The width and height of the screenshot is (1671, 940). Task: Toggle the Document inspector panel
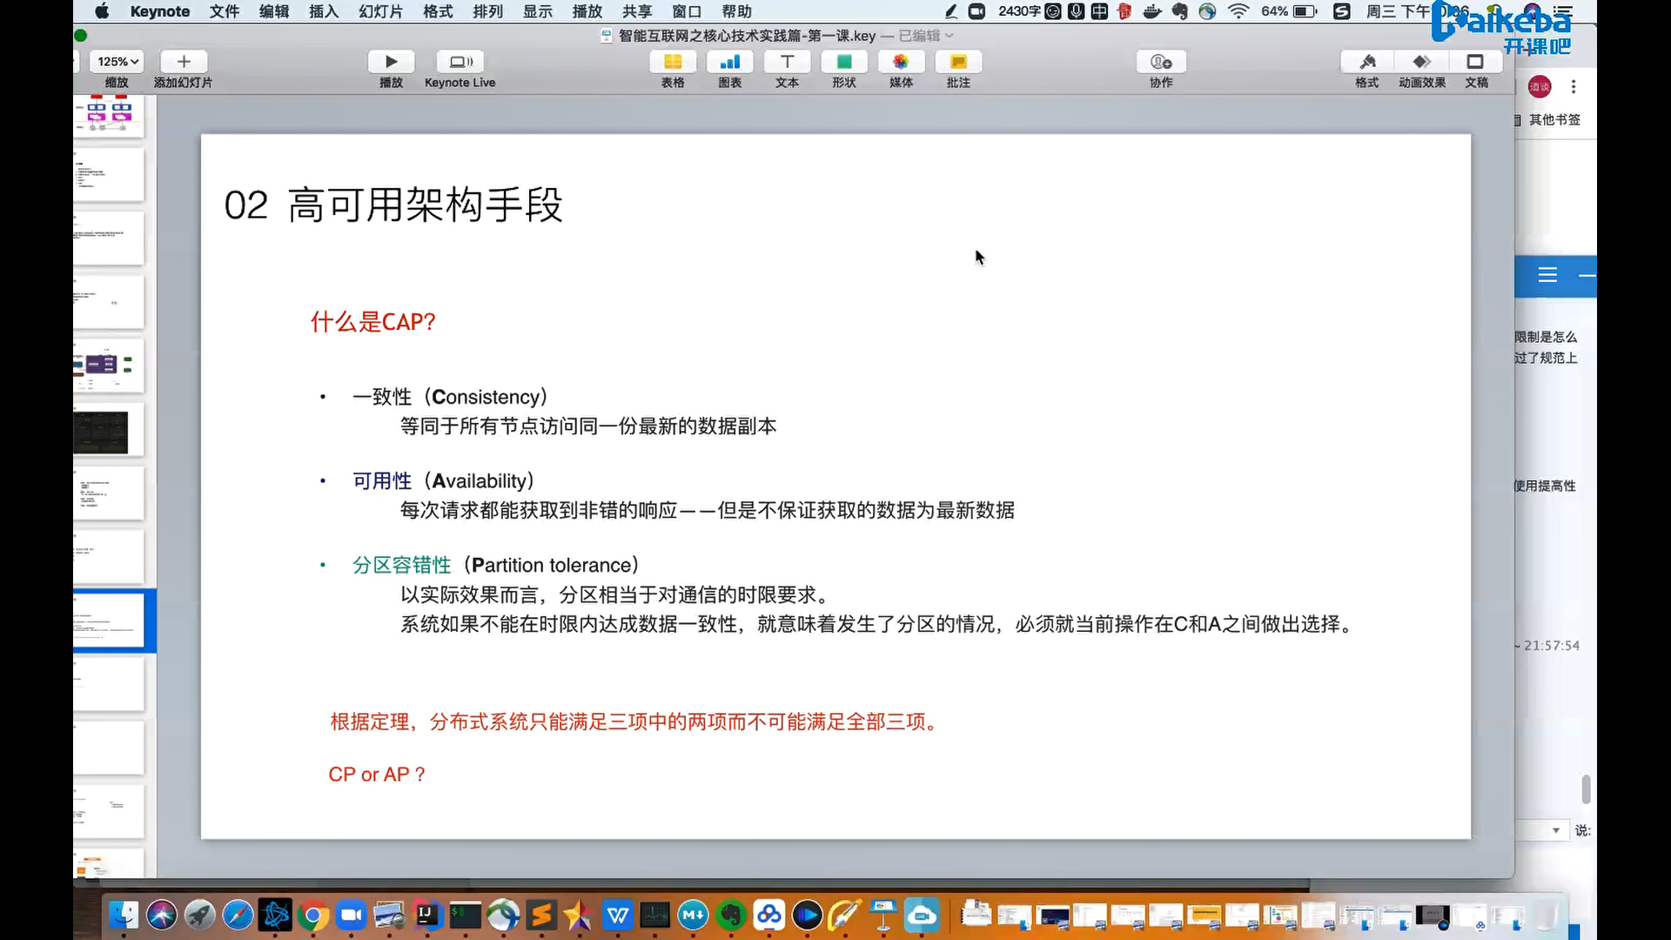pos(1475,62)
